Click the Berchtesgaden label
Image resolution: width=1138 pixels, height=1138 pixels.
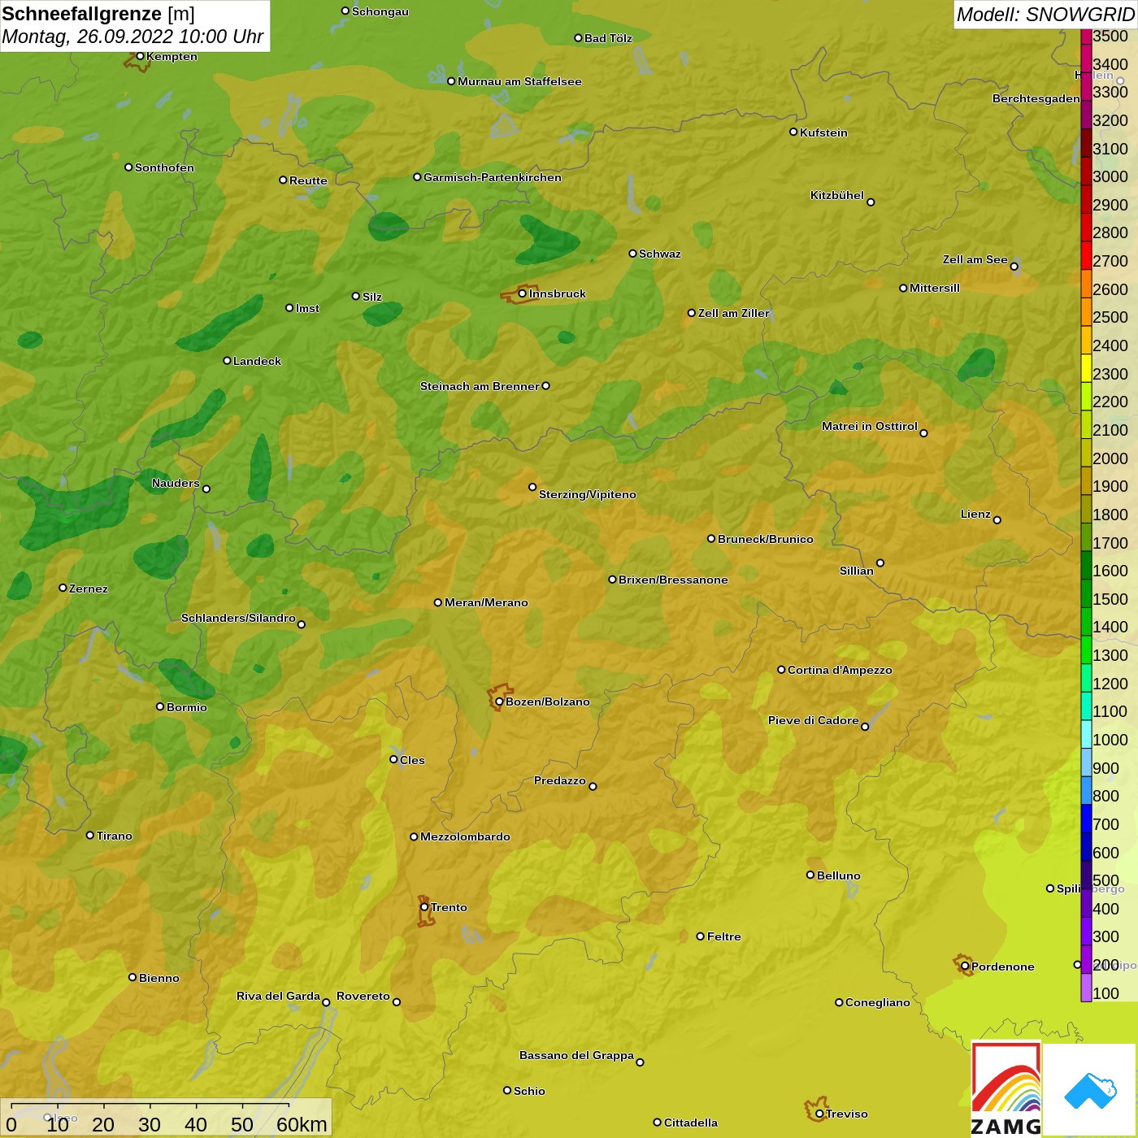click(1036, 98)
